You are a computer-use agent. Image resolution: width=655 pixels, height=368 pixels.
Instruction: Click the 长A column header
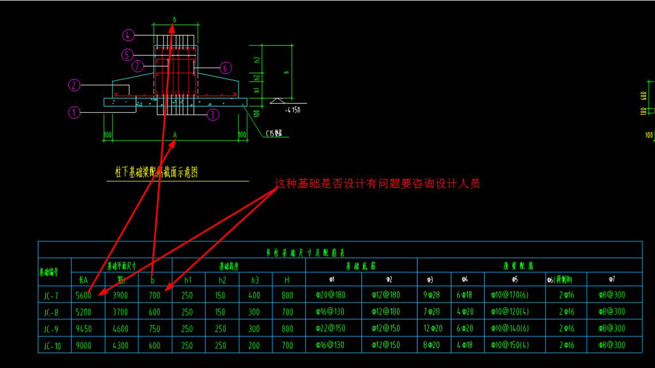pyautogui.click(x=83, y=280)
